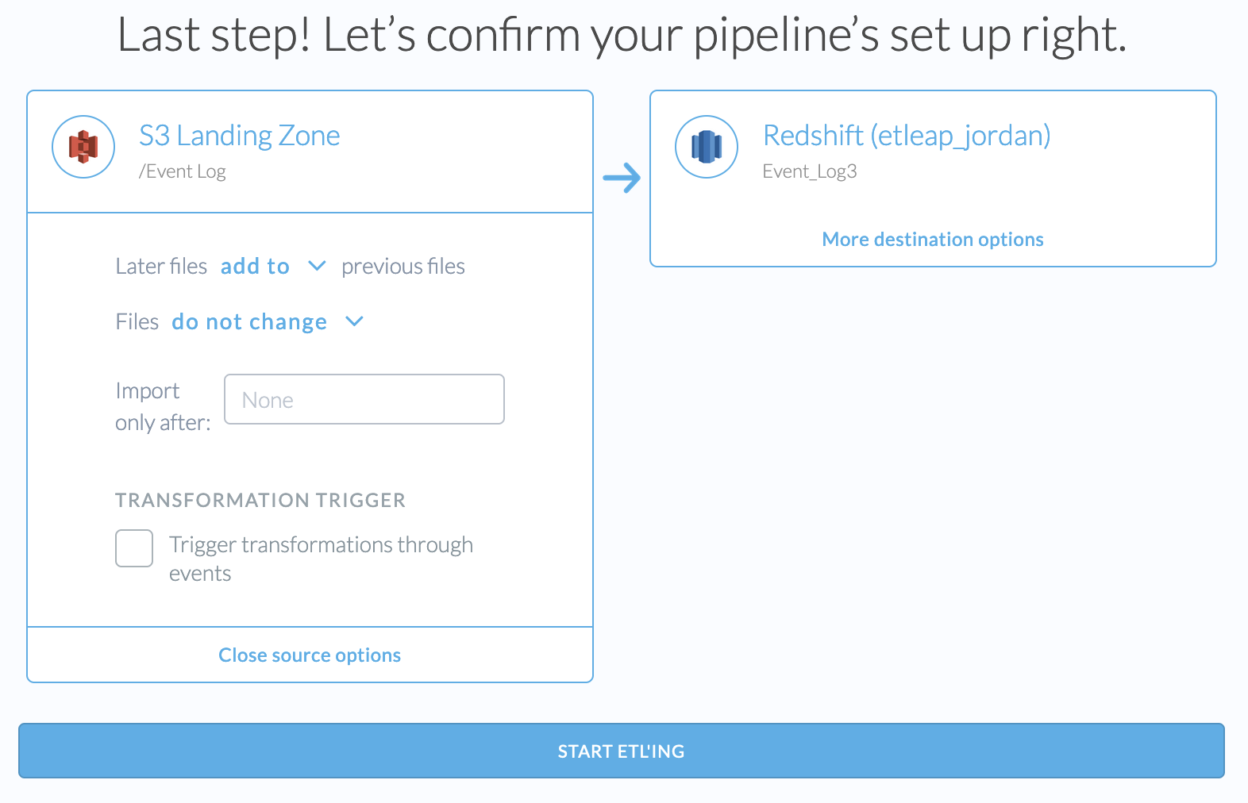Viewport: 1248px width, 803px height.
Task: Click the S3 Landing Zone title
Action: [x=239, y=136]
